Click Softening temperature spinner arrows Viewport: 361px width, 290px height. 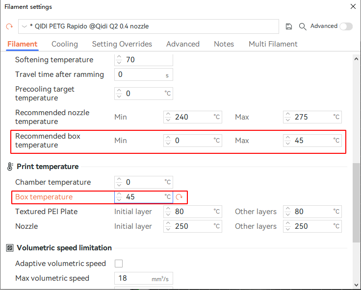coord(119,60)
